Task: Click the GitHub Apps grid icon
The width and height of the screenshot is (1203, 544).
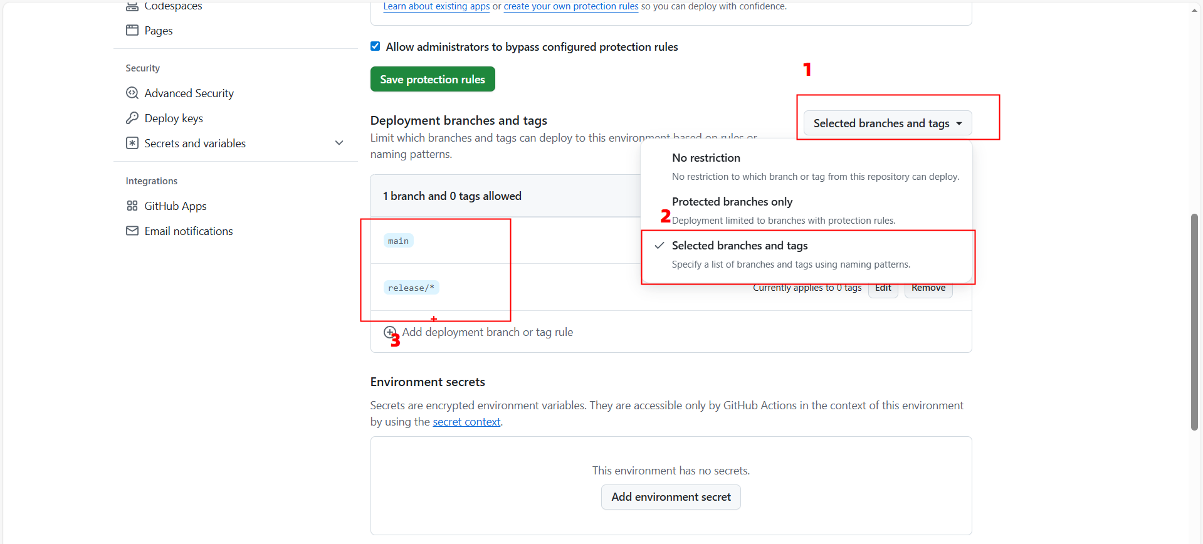Action: (x=132, y=206)
